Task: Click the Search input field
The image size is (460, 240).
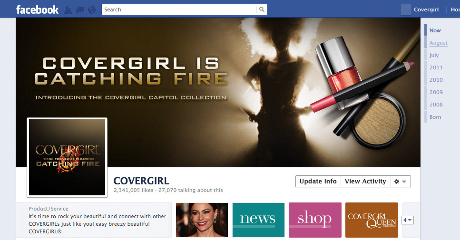Action: pyautogui.click(x=179, y=10)
